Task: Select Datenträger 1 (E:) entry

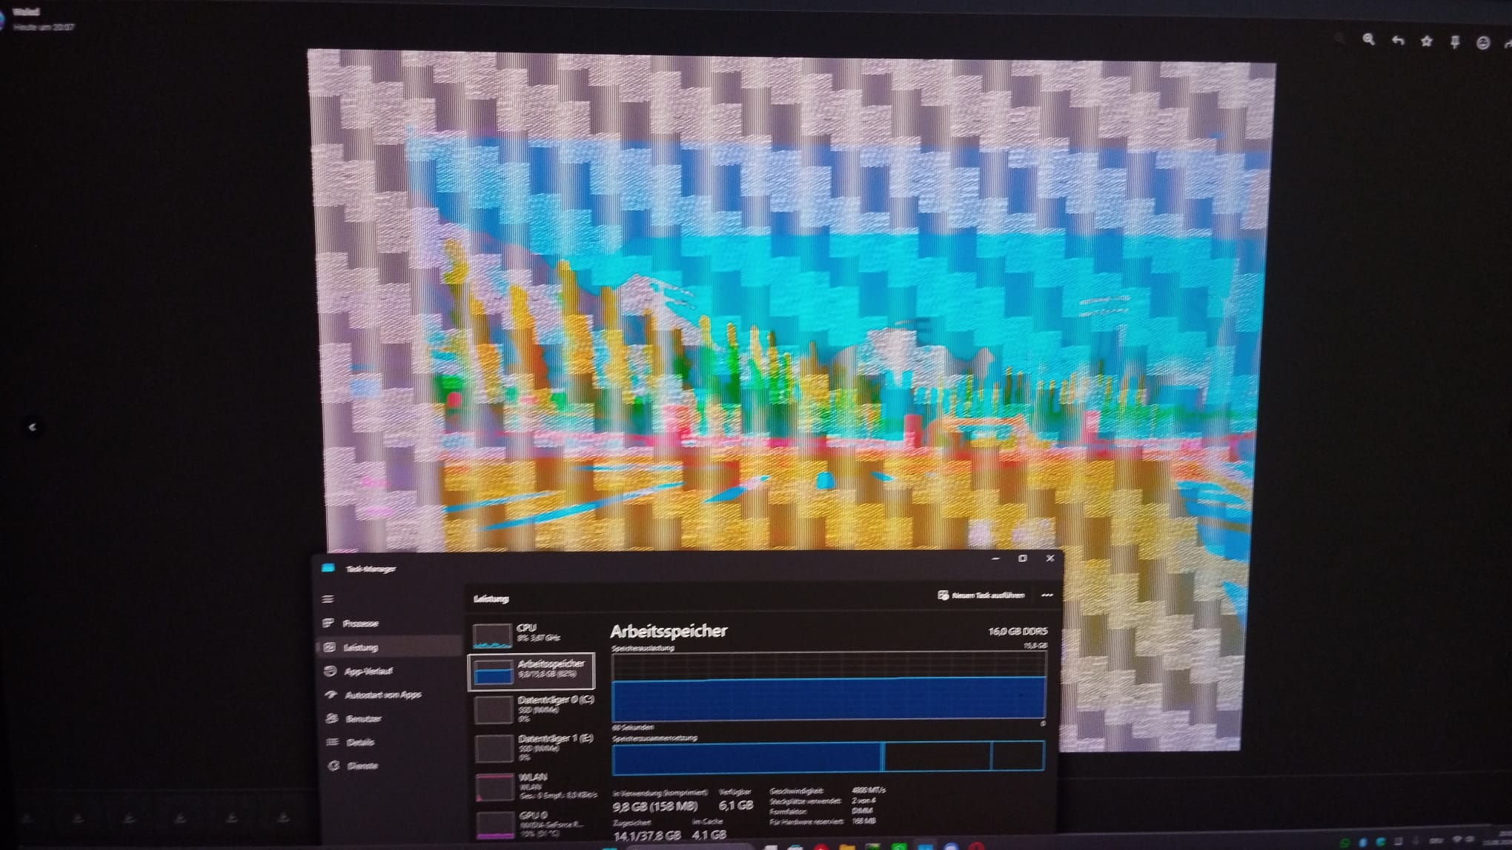Action: [534, 748]
